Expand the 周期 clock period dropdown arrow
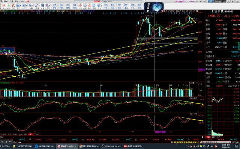 pyautogui.click(x=33, y=6)
